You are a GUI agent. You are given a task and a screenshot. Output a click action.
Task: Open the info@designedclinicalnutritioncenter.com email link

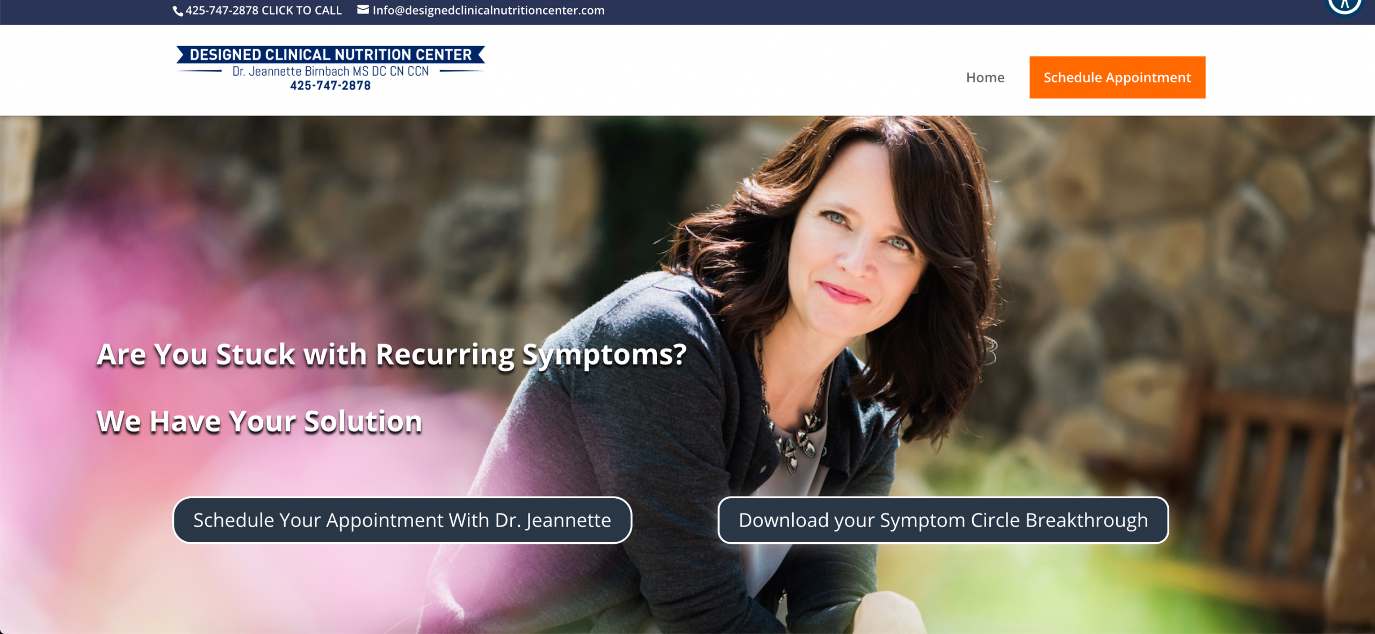tap(488, 10)
